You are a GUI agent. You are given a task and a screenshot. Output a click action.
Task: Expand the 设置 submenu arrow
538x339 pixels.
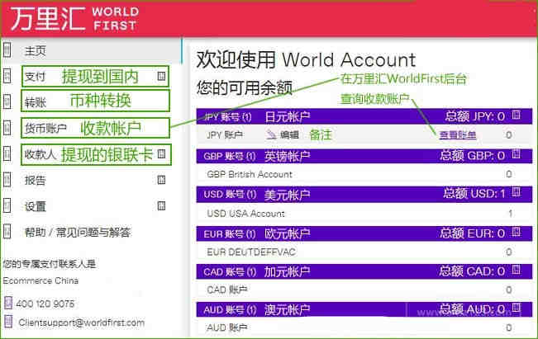pyautogui.click(x=162, y=206)
